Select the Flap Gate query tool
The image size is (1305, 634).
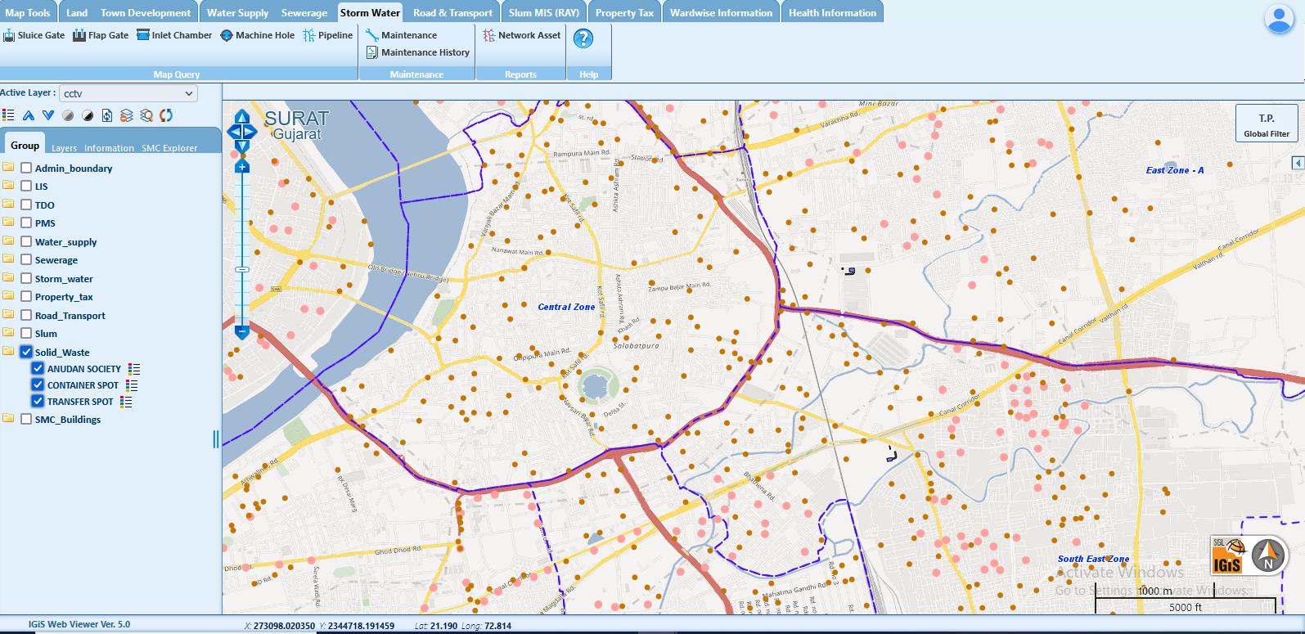pos(101,35)
